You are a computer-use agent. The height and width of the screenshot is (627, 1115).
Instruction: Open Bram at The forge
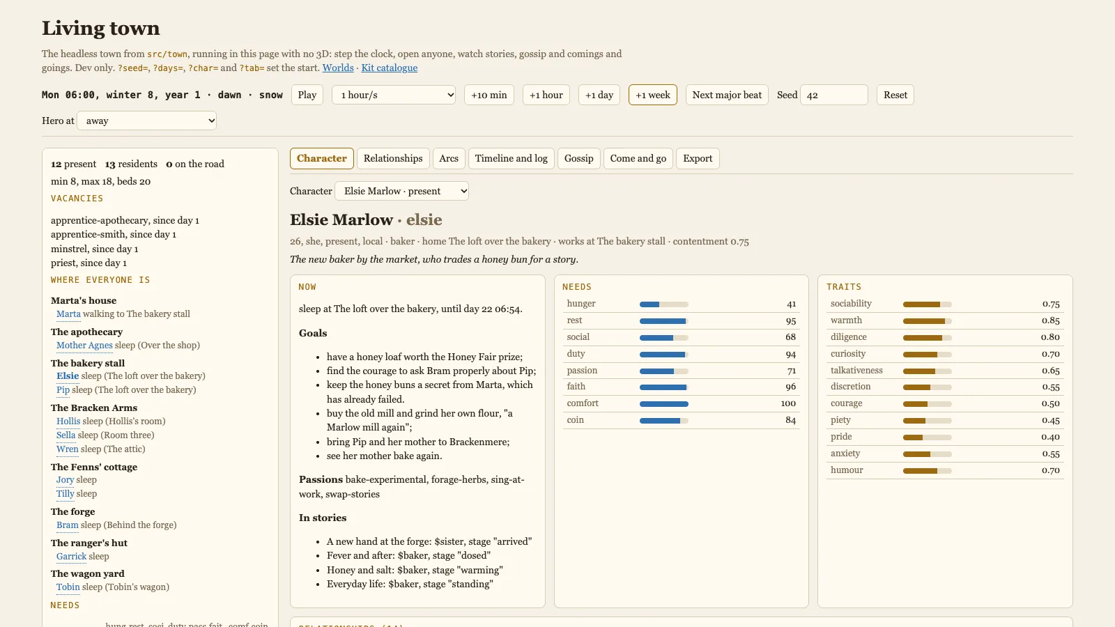(x=68, y=525)
